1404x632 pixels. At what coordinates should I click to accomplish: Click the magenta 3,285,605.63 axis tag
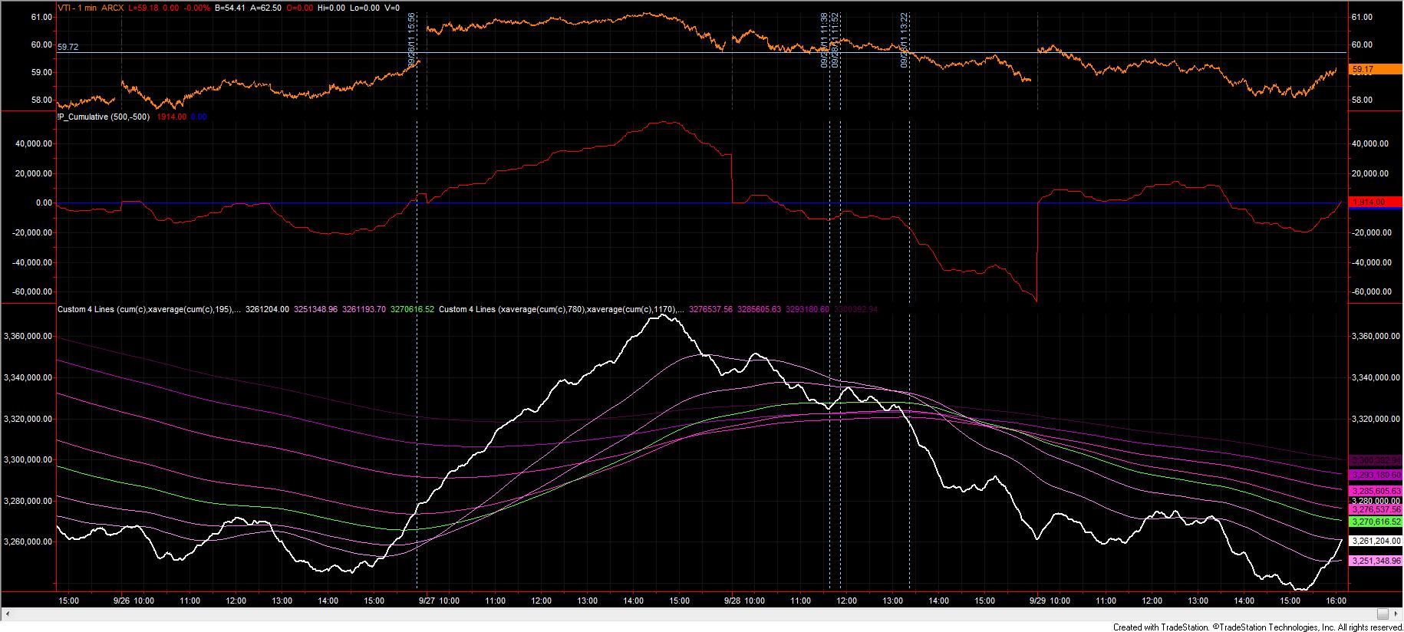click(1376, 490)
